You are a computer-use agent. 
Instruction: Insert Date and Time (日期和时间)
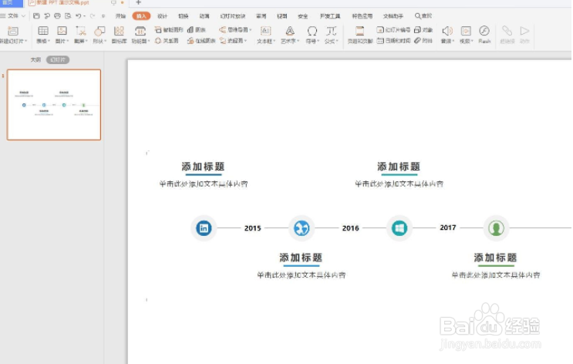point(393,41)
